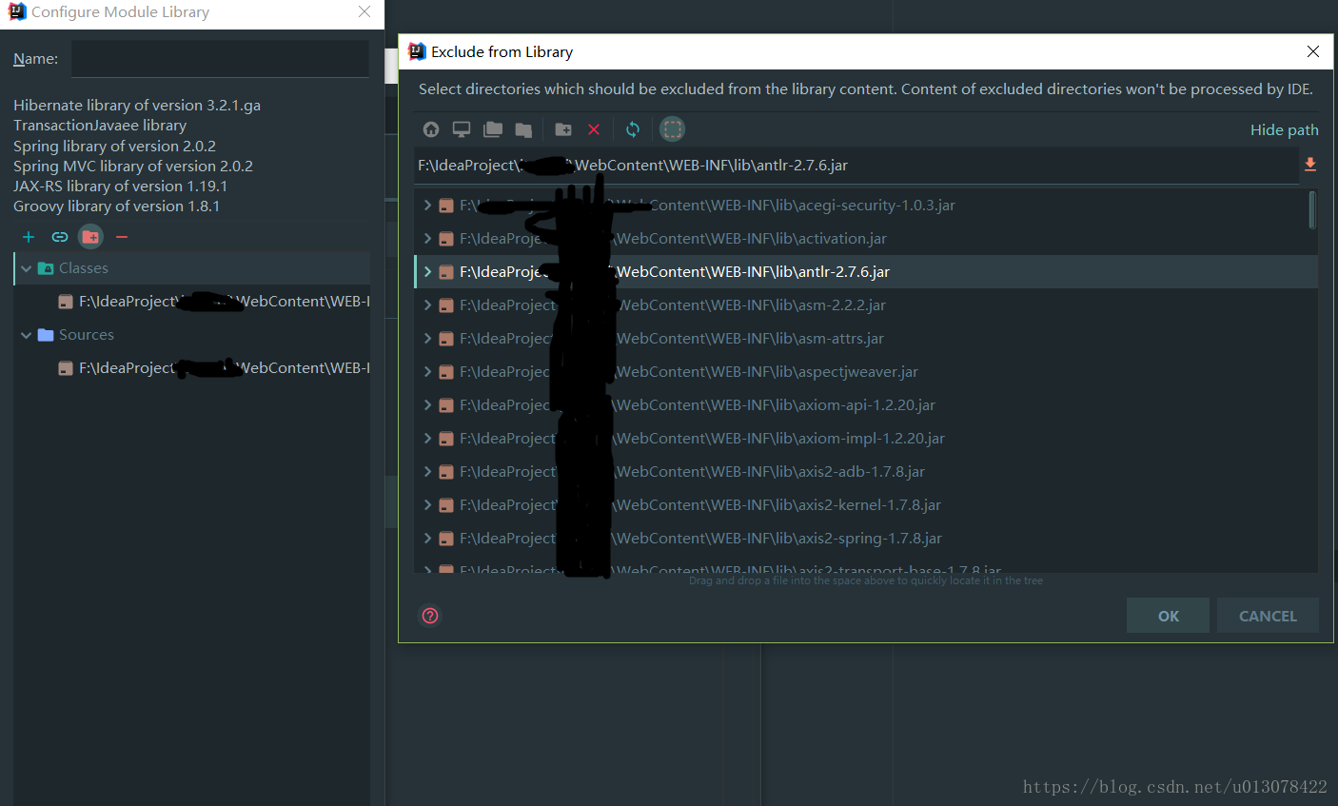Collapse the Sources node

tap(26, 335)
